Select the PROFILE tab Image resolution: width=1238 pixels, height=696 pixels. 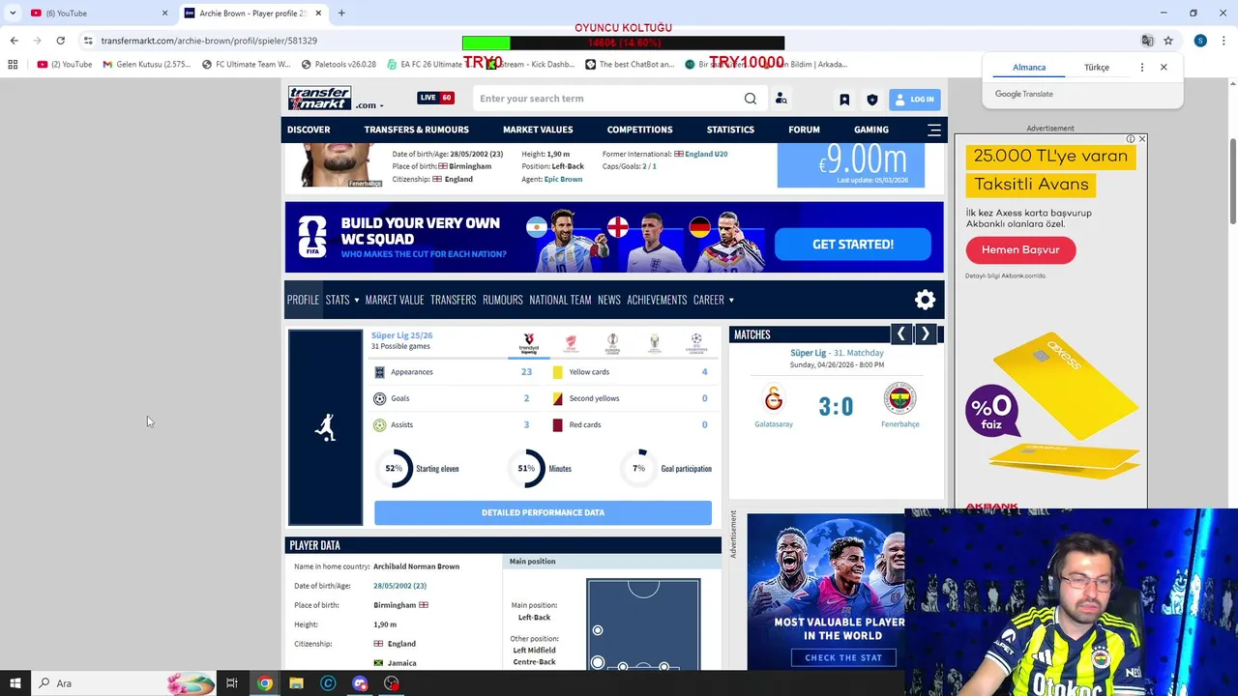coord(303,300)
